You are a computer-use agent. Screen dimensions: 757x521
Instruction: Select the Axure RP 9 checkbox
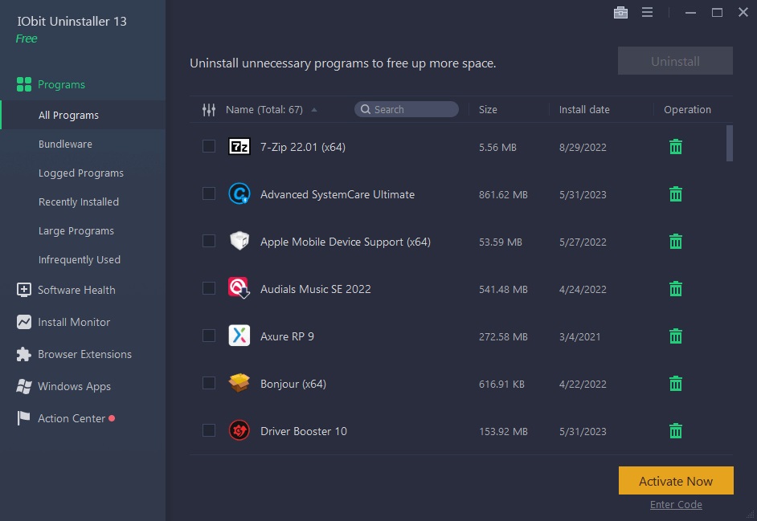[x=208, y=336]
